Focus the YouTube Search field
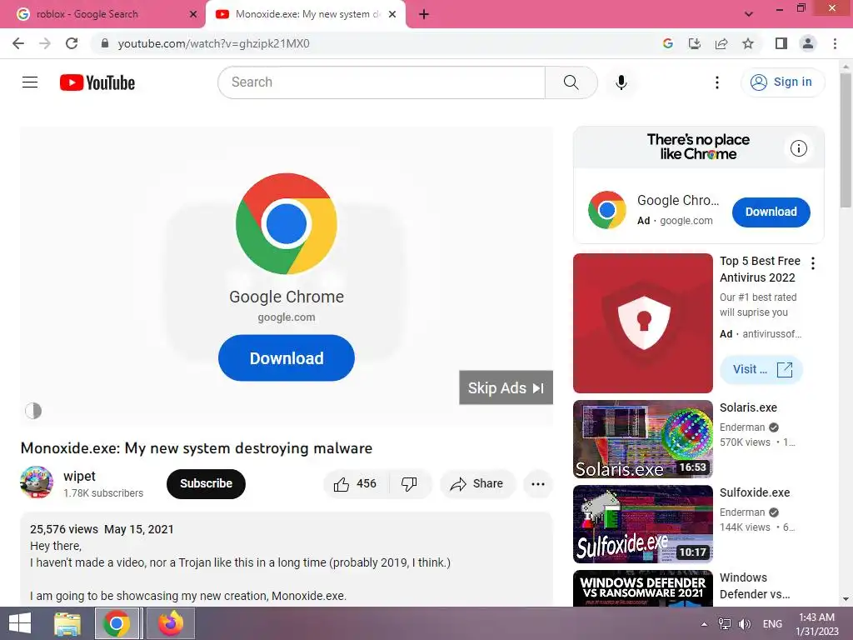This screenshot has height=640, width=853. [382, 82]
